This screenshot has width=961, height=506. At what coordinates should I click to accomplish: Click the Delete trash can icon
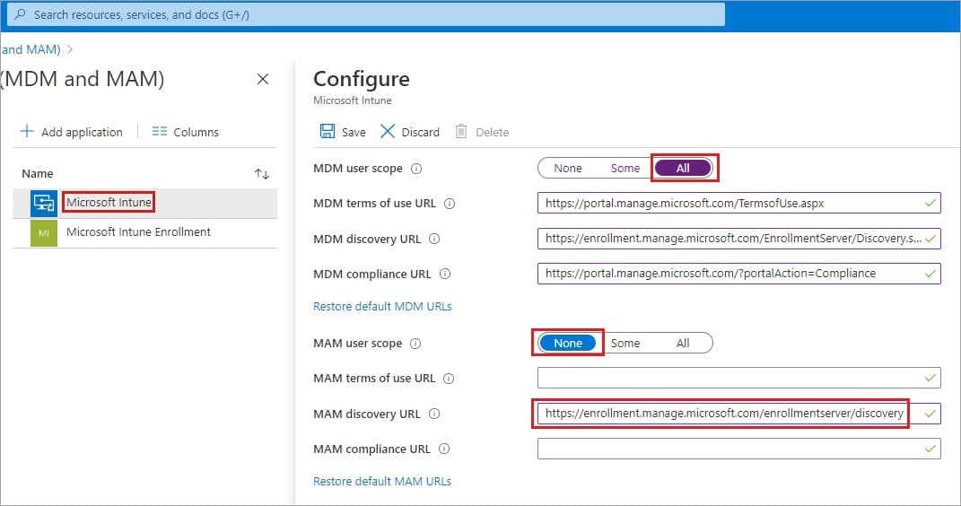coord(461,131)
